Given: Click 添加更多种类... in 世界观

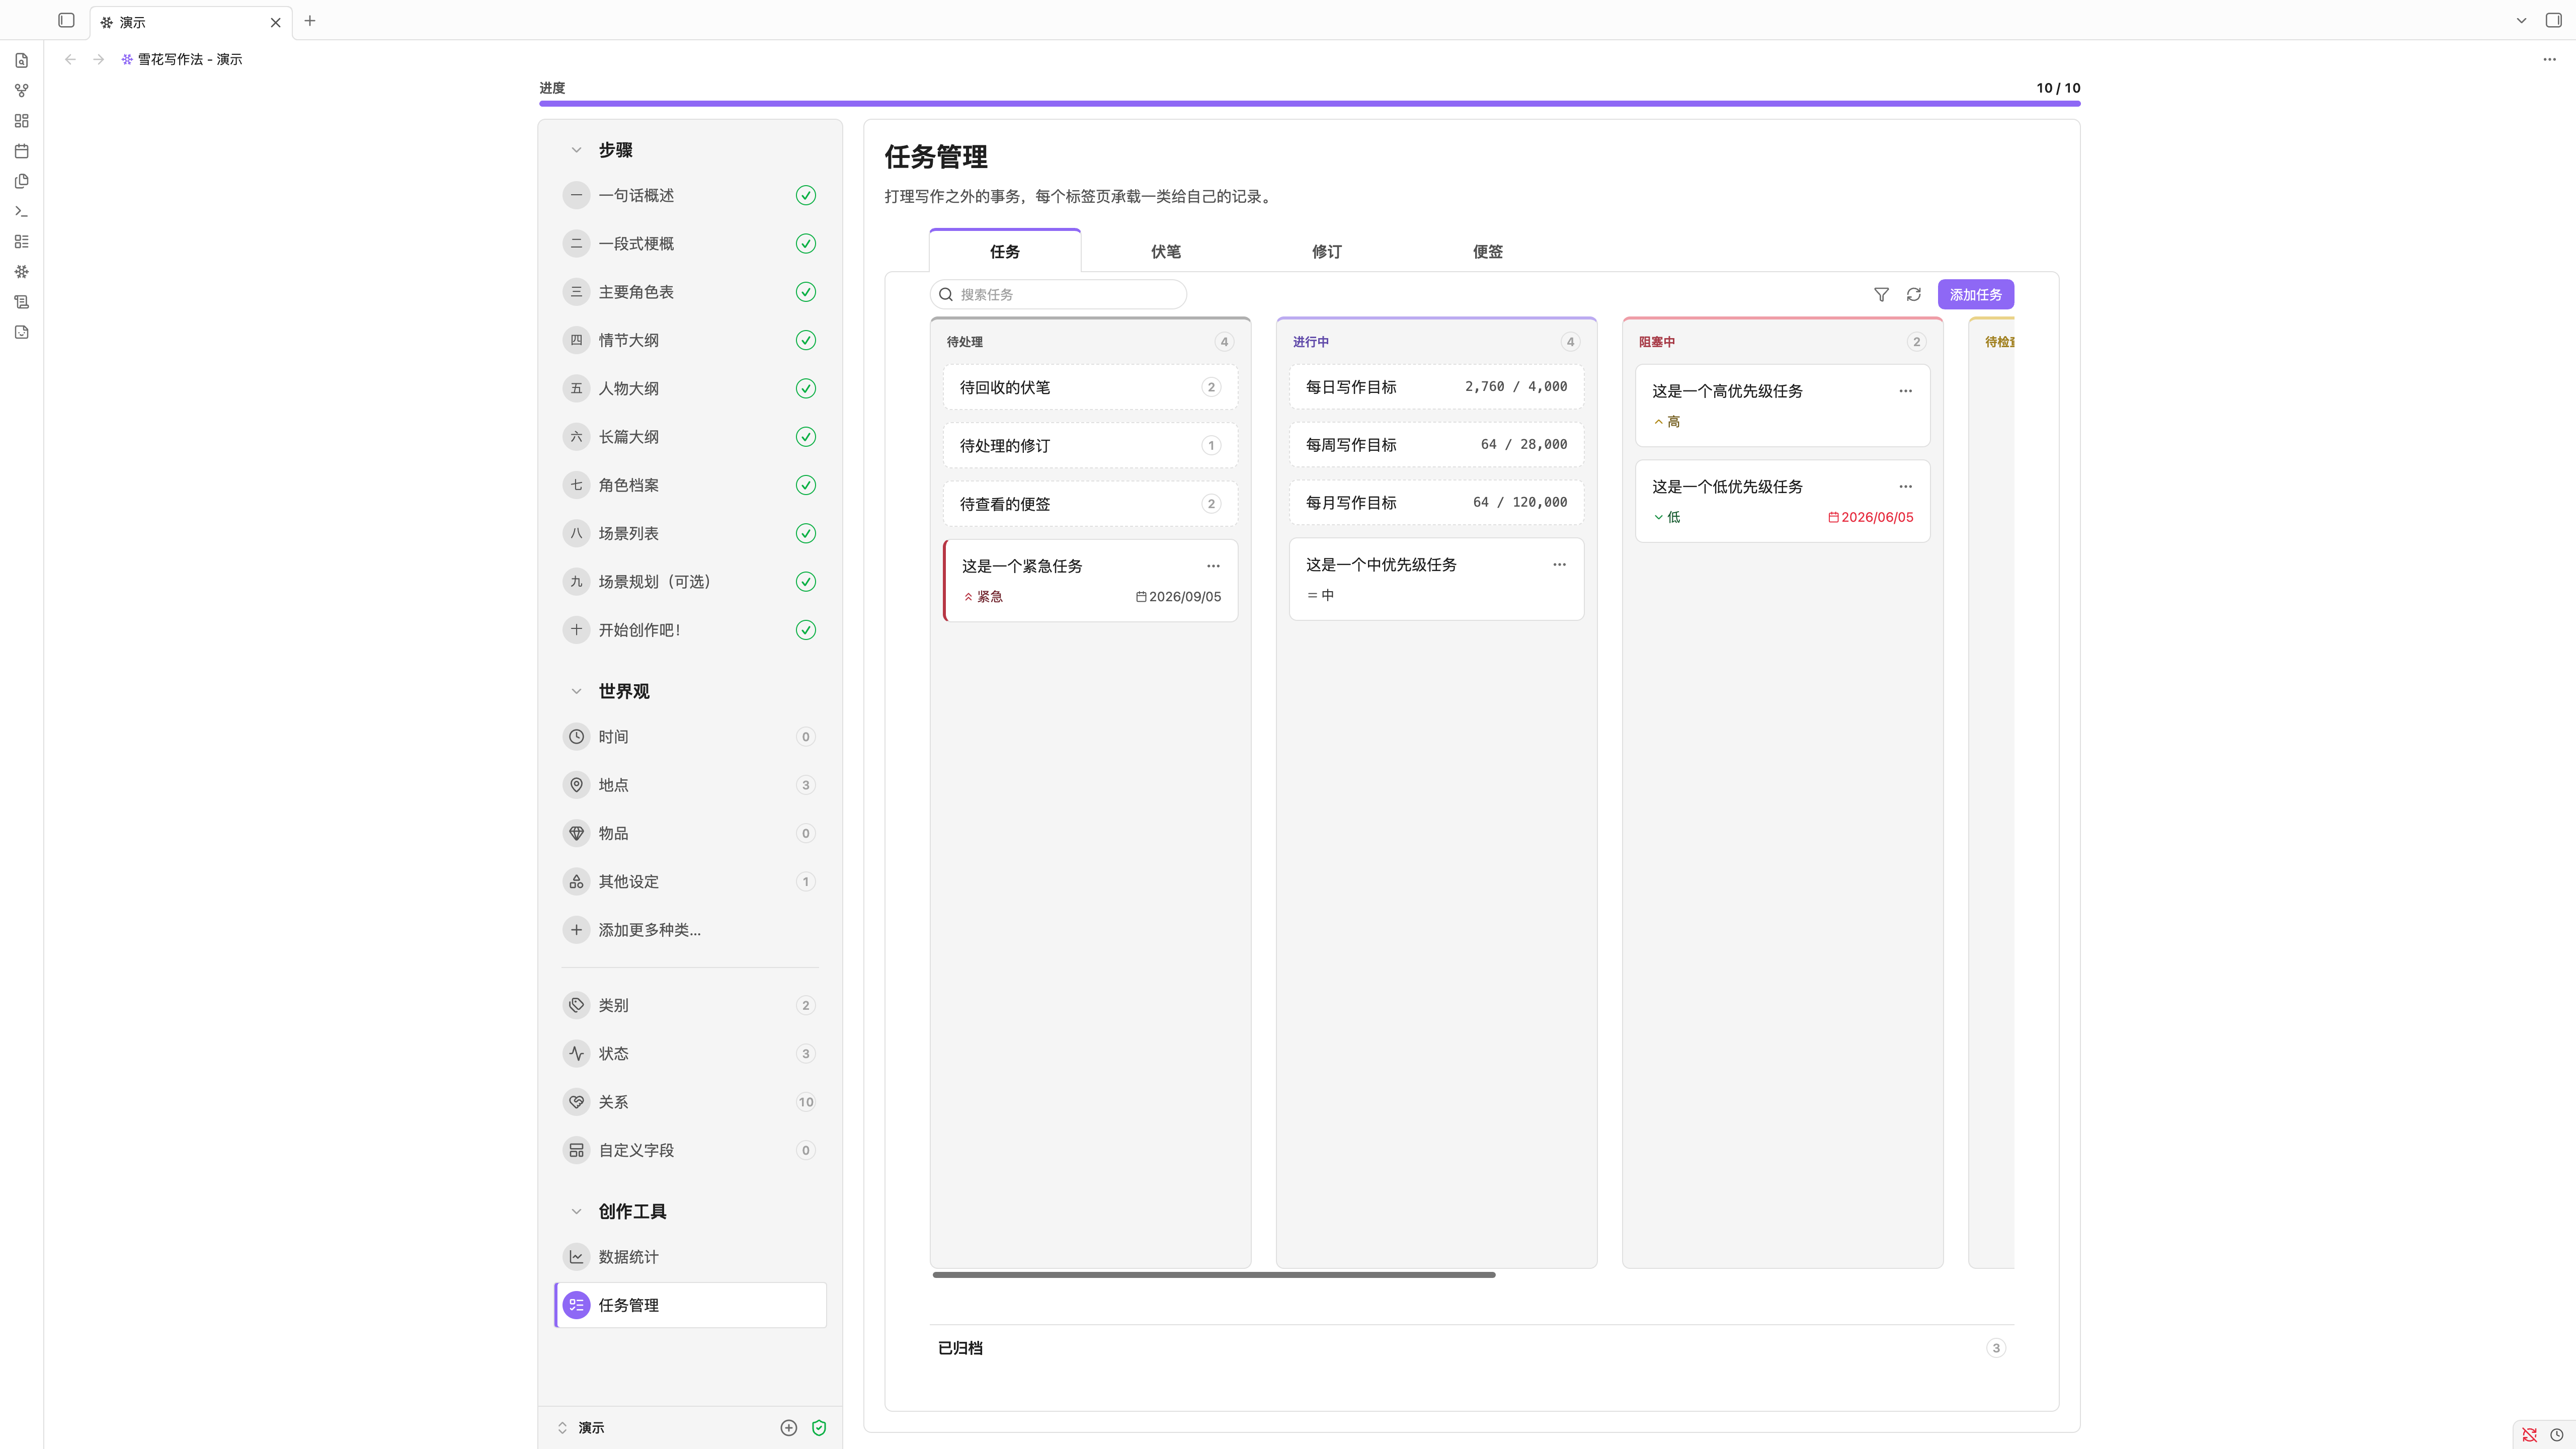Looking at the screenshot, I should [690, 930].
